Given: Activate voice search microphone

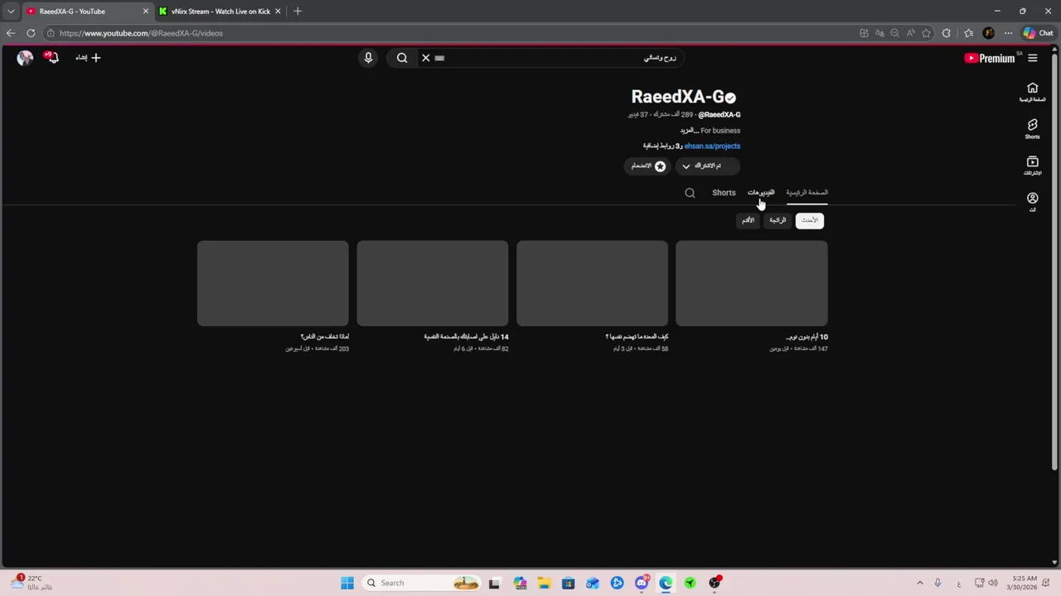Looking at the screenshot, I should coord(368,58).
